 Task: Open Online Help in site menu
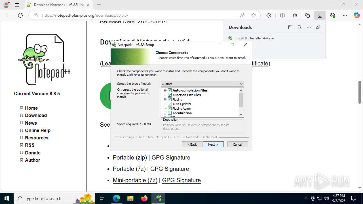[38, 130]
